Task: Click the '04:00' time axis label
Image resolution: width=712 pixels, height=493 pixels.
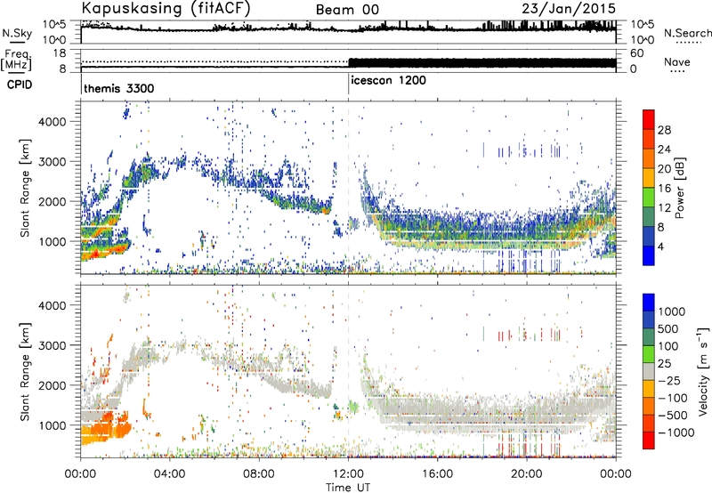Action: point(169,474)
